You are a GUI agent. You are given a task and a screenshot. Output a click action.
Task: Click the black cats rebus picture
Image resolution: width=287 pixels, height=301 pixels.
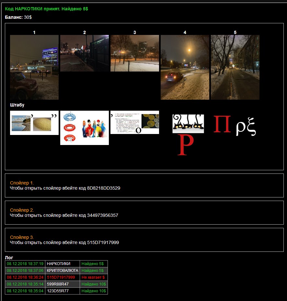point(188,123)
